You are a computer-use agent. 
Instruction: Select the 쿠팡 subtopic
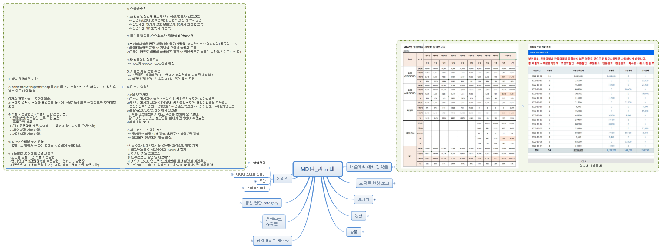[262, 181]
